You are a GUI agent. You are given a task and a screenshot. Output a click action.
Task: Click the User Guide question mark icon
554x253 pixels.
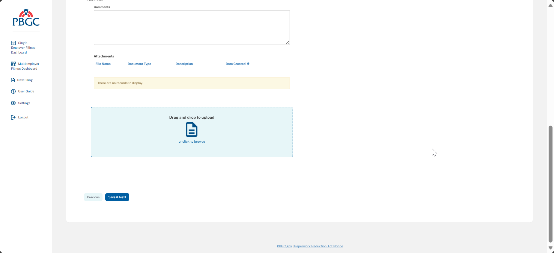tap(13, 92)
